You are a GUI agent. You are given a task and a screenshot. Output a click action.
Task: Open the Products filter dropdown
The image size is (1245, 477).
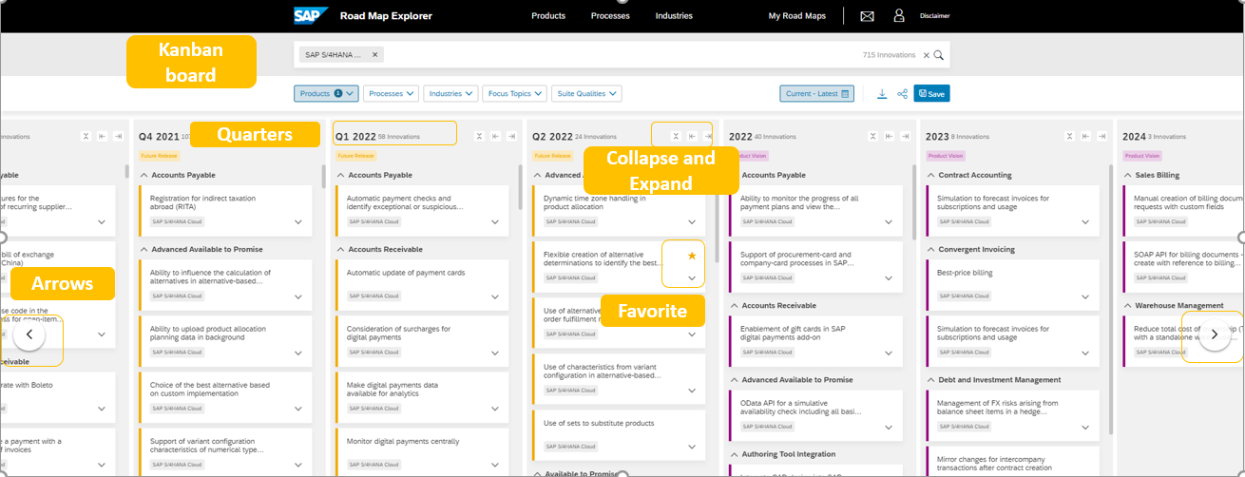327,93
